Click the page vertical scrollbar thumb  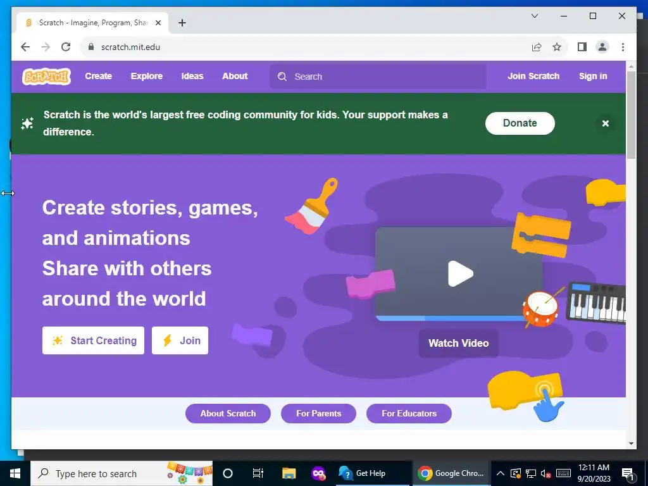[x=631, y=115]
